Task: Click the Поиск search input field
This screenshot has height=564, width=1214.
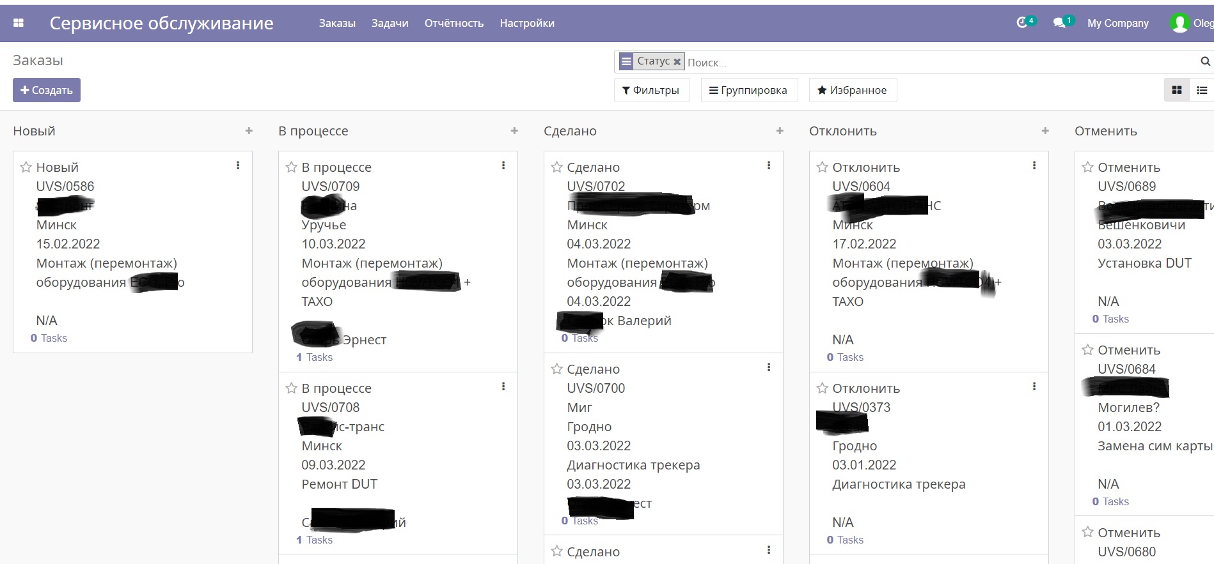Action: (x=940, y=63)
